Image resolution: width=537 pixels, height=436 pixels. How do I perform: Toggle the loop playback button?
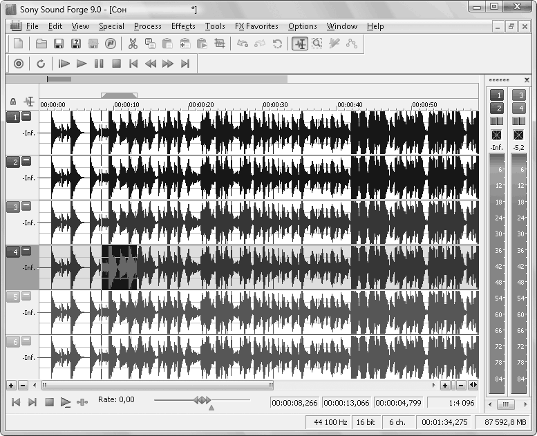(x=41, y=64)
